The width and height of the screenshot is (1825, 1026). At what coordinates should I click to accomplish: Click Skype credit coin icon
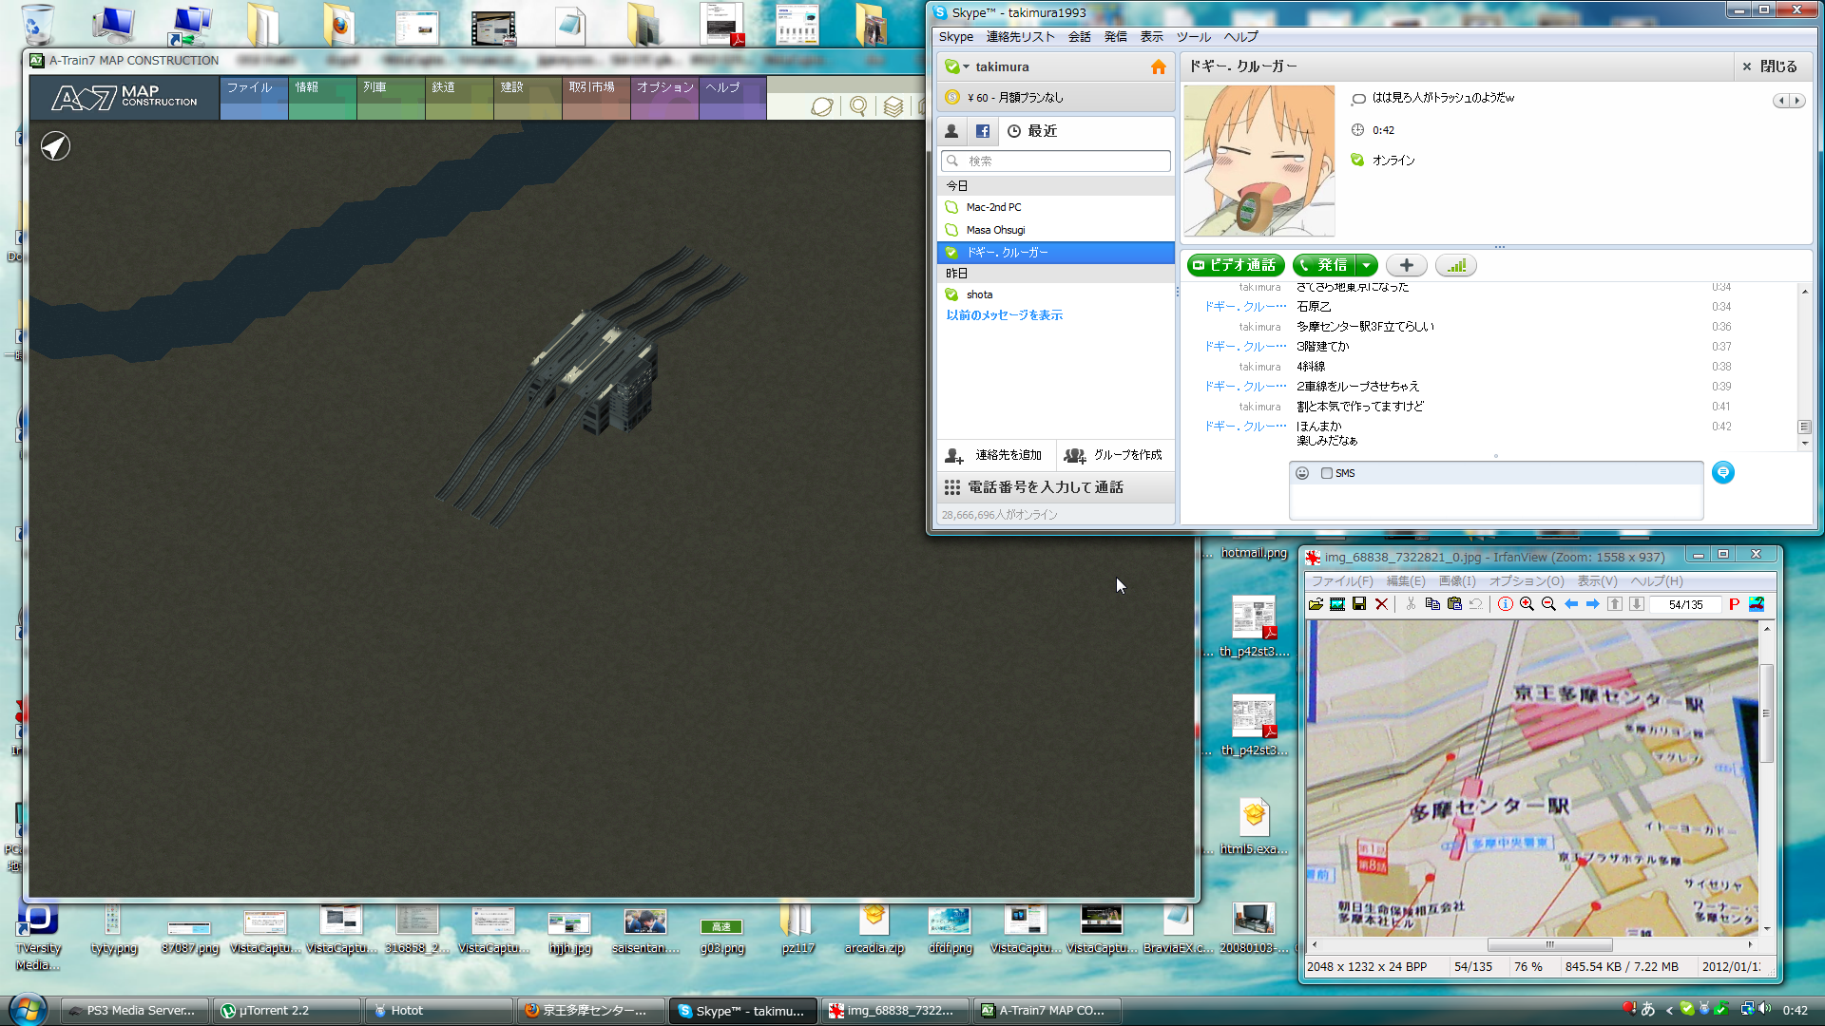[x=952, y=97]
